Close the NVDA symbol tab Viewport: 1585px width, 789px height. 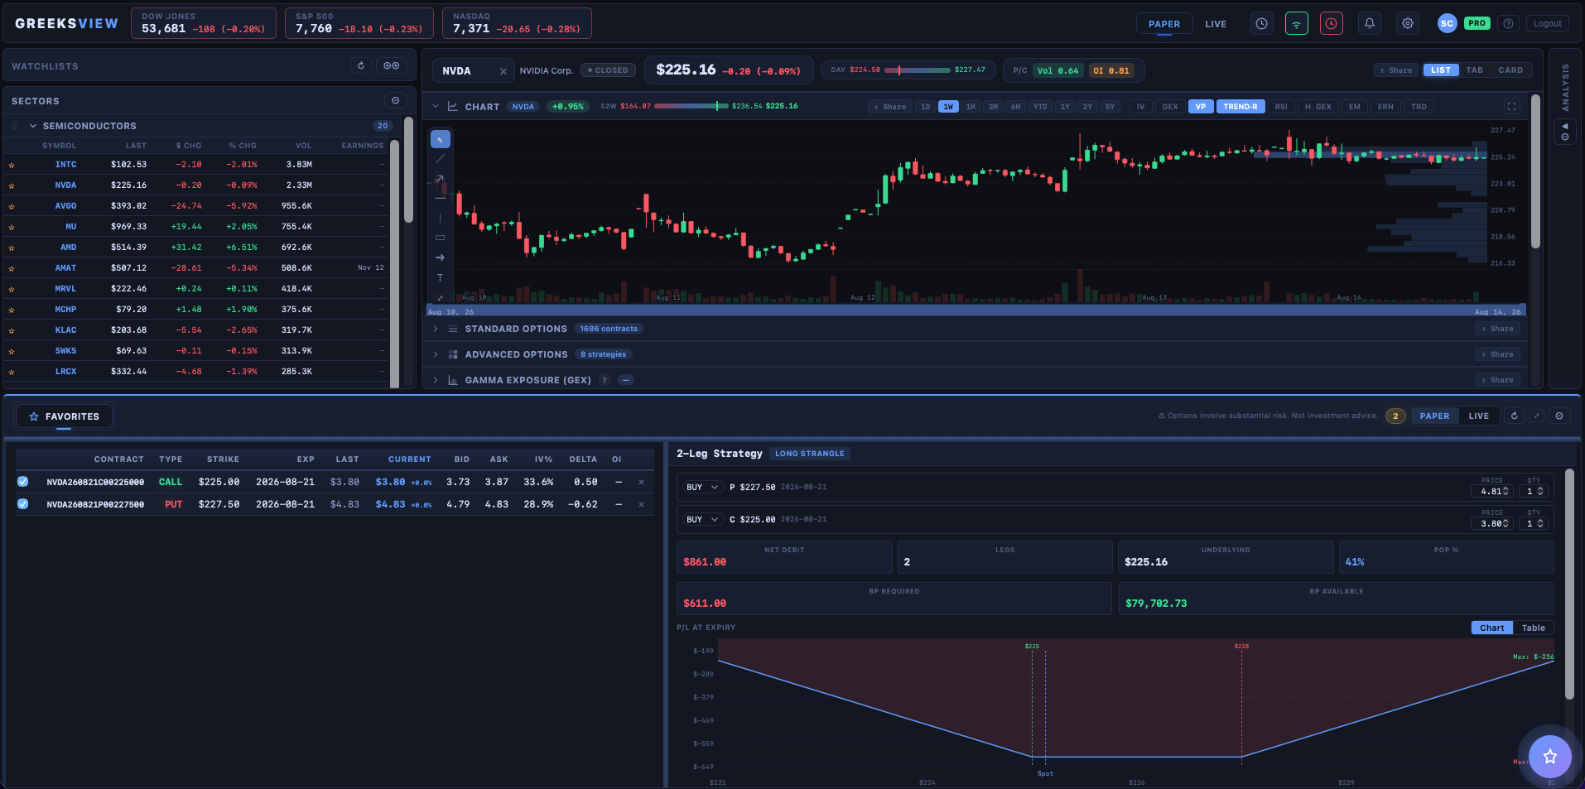click(x=503, y=71)
